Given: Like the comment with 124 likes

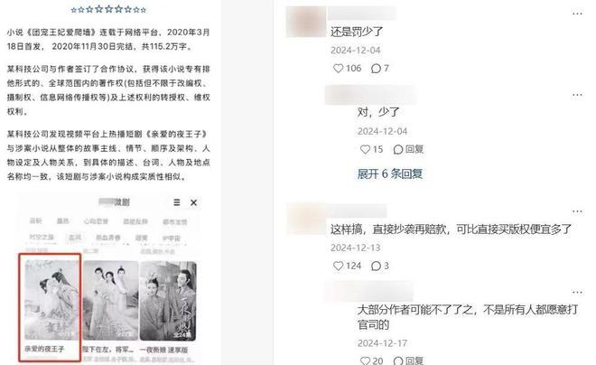Looking at the screenshot, I should point(338,266).
